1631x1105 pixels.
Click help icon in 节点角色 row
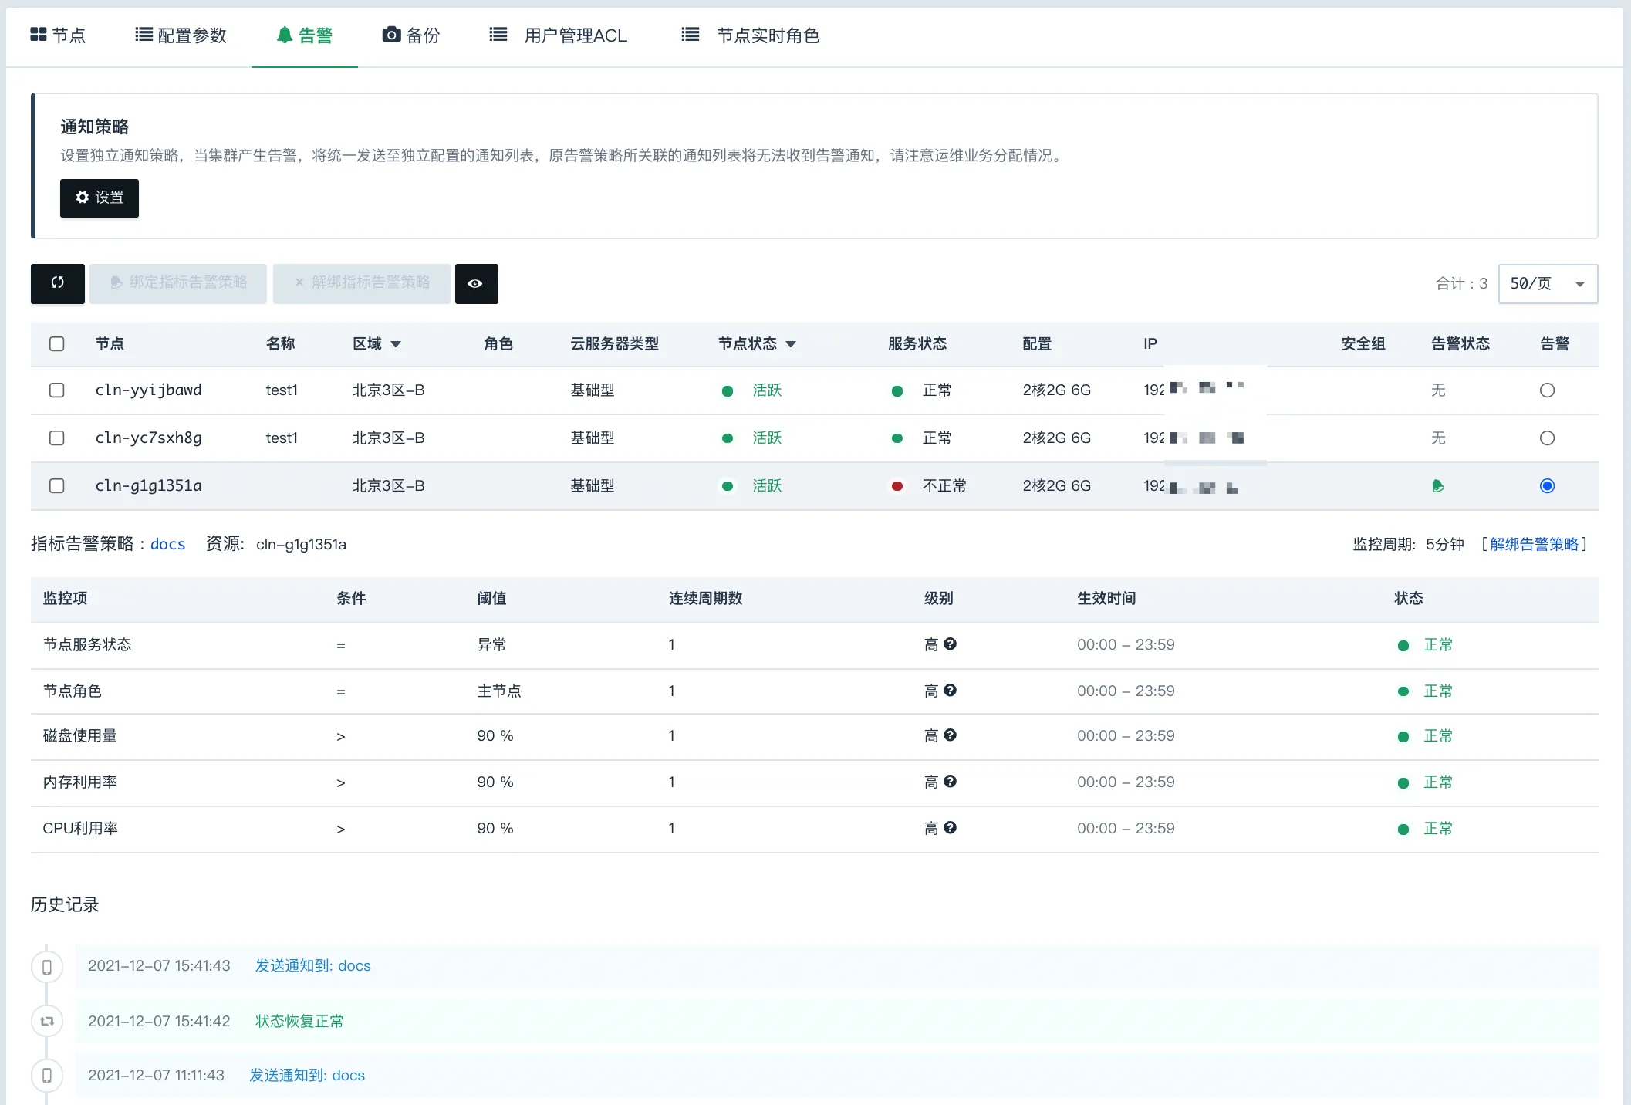click(951, 691)
